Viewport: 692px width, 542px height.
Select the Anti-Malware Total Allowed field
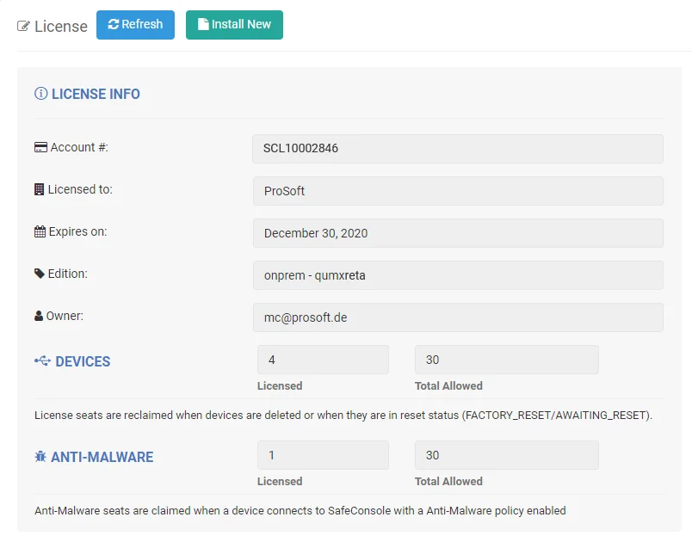(x=506, y=455)
